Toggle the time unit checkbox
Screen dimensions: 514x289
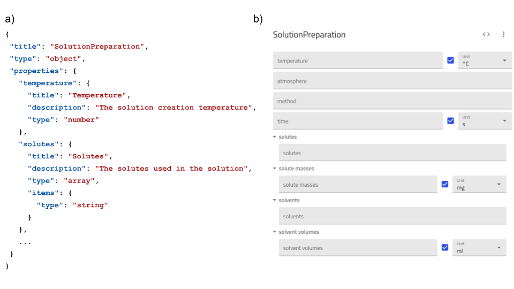click(x=451, y=121)
